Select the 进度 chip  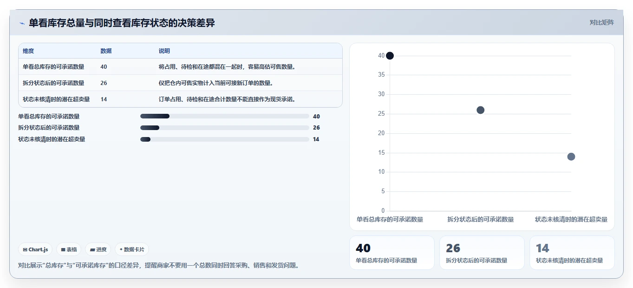(98, 249)
